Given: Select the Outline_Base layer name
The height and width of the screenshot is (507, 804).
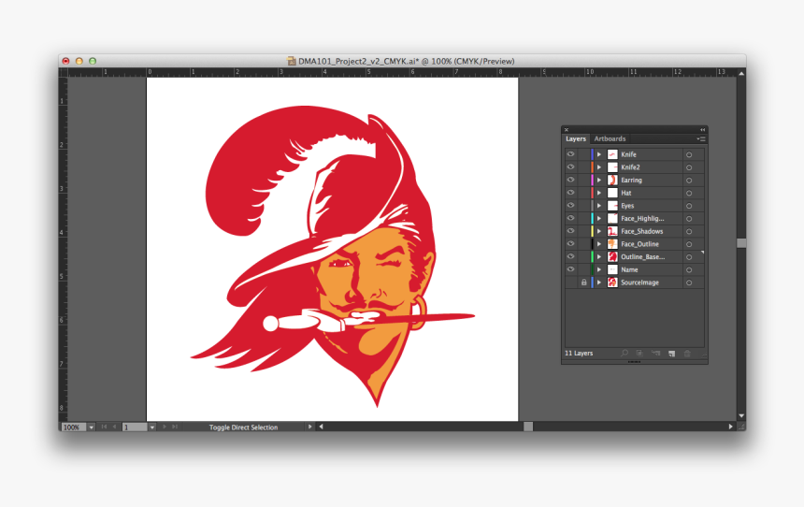Looking at the screenshot, I should [x=642, y=257].
